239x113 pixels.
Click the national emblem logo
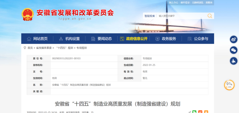[28, 14]
